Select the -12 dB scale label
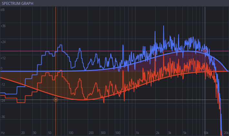Screen dimensions: 229x136 [3, 84]
